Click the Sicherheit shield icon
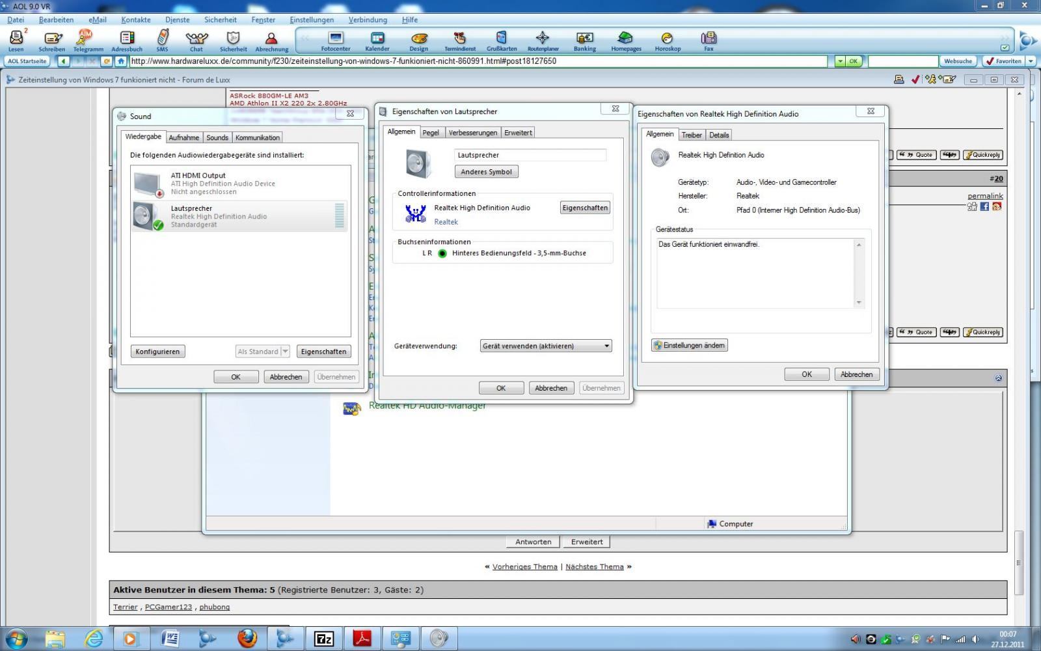Image resolution: width=1041 pixels, height=651 pixels. pos(233,40)
